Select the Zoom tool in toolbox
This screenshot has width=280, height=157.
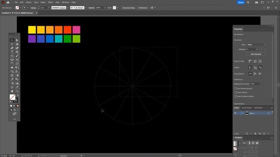pos(17,91)
